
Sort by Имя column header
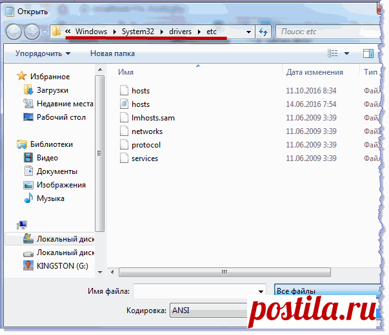click(x=126, y=72)
